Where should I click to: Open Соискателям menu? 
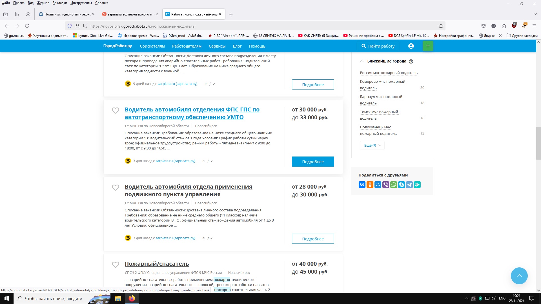pyautogui.click(x=152, y=46)
